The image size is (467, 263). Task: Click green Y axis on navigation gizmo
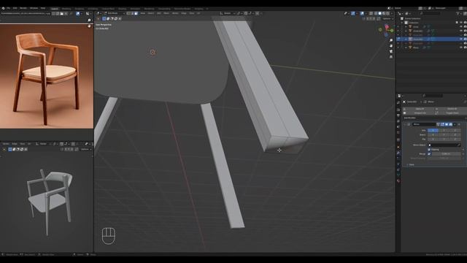pyautogui.click(x=391, y=31)
